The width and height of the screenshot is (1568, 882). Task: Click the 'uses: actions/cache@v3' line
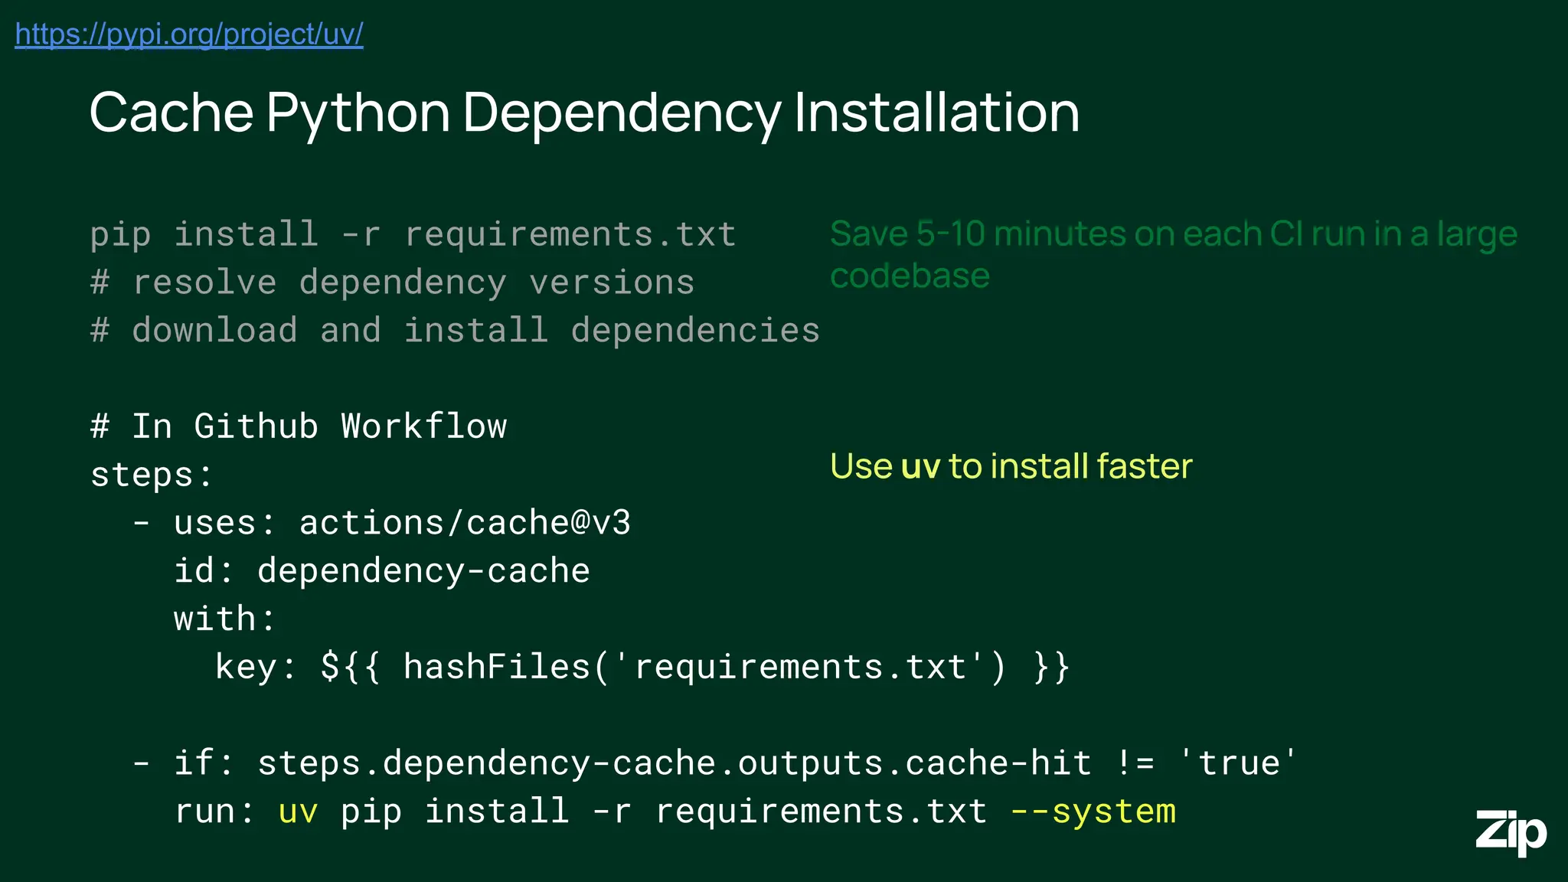click(382, 523)
